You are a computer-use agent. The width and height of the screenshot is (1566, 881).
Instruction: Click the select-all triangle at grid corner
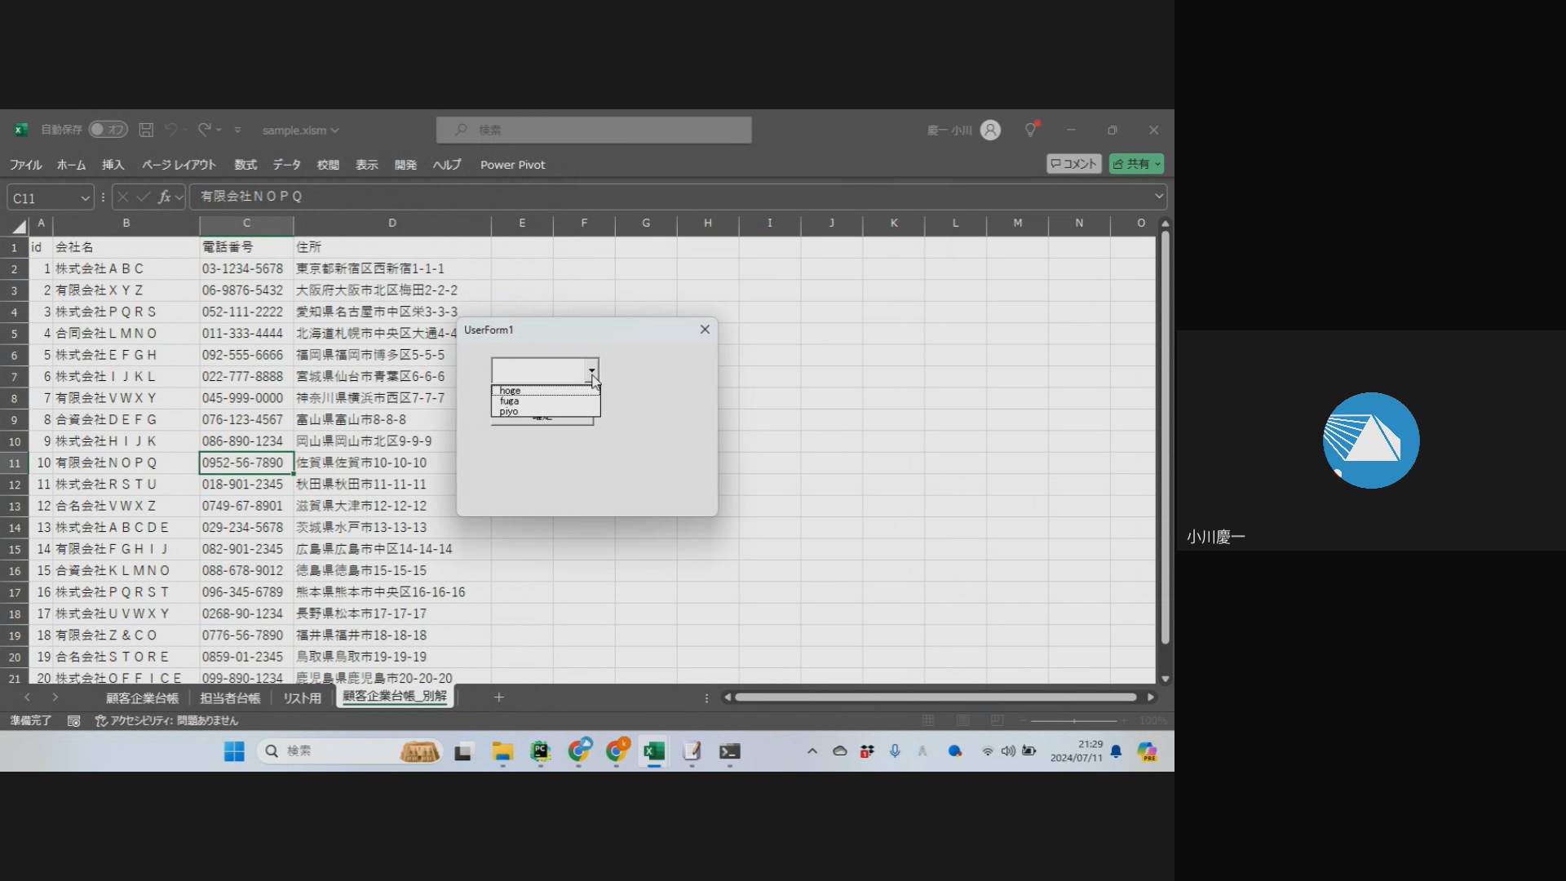[x=19, y=226]
